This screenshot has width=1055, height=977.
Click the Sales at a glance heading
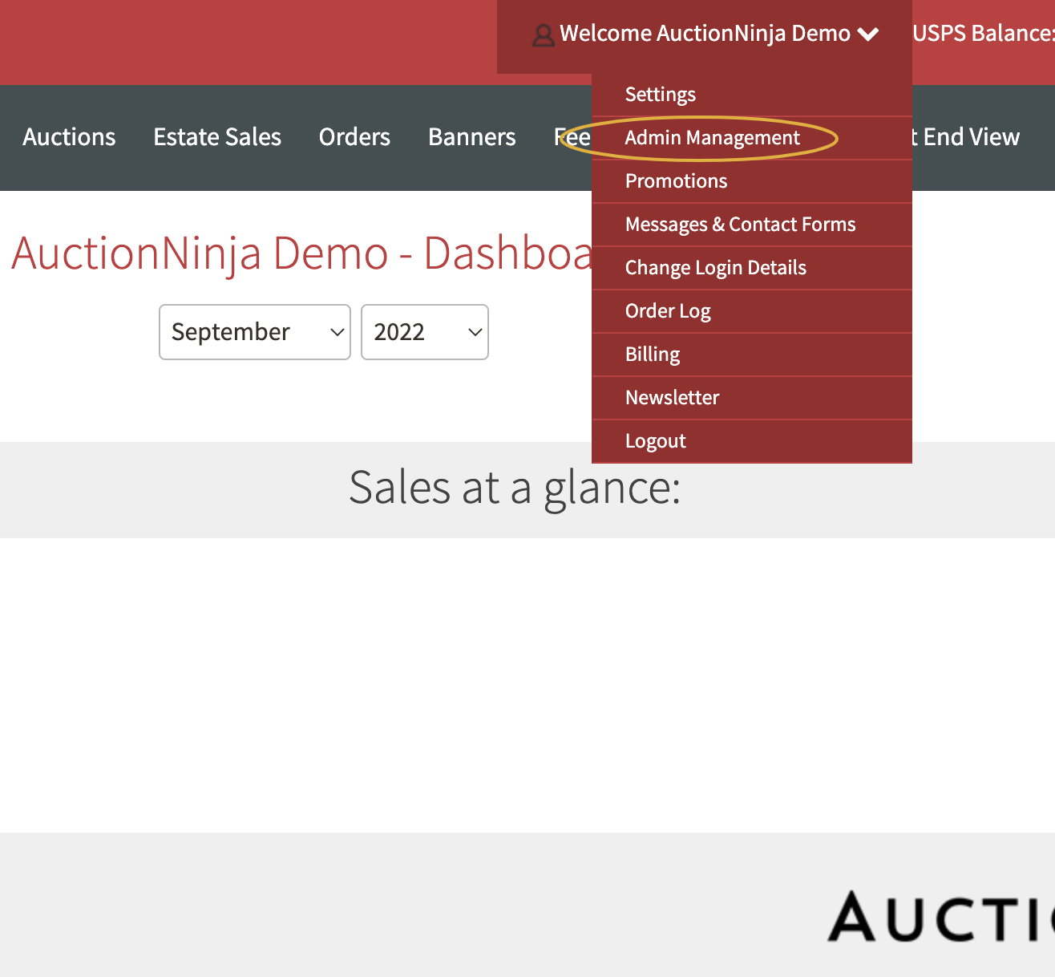pos(515,488)
